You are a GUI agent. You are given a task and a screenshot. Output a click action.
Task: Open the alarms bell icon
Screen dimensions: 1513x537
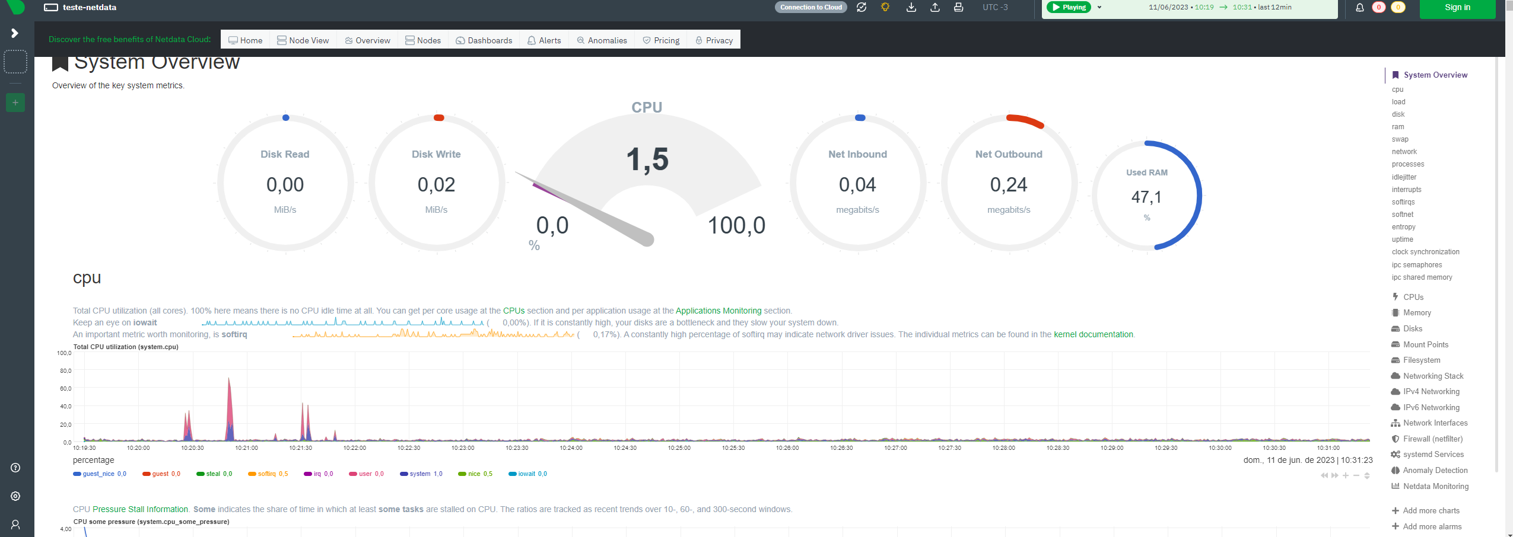coord(1360,8)
